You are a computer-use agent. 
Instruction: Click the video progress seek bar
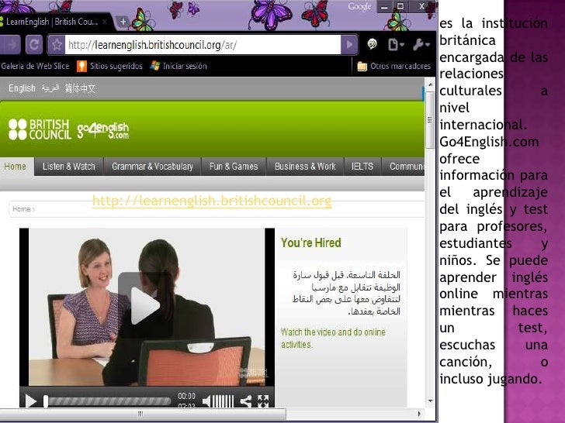[107, 401]
